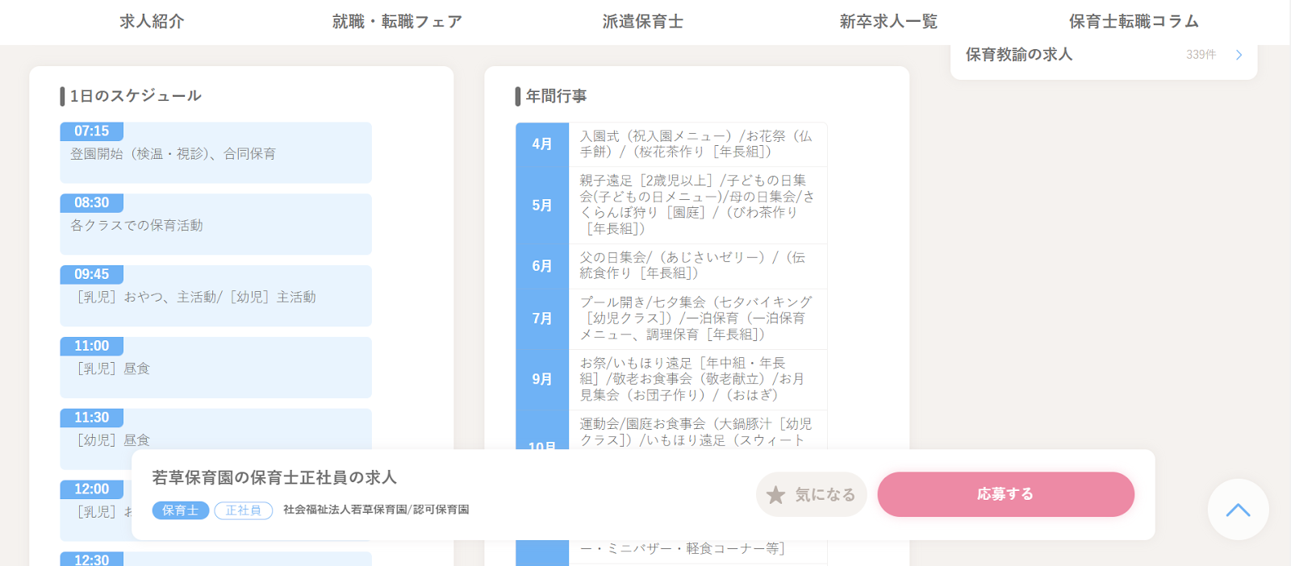Select the 07:15 schedule entry
The height and width of the screenshot is (566, 1291).
[215, 153]
